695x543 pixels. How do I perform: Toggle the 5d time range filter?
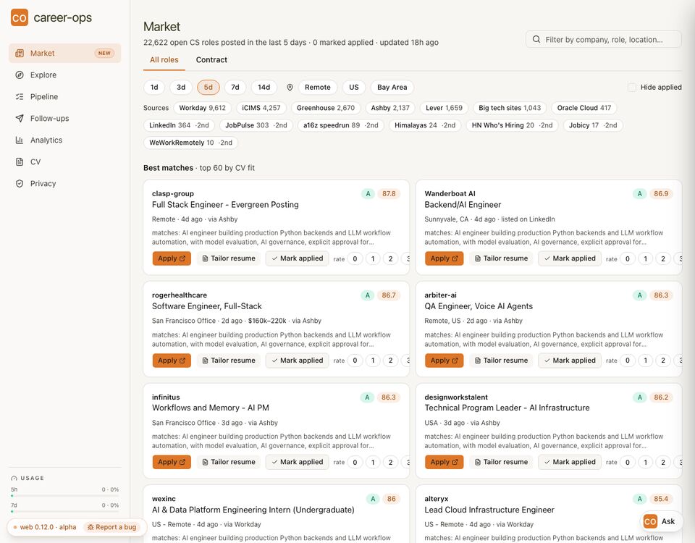(x=208, y=88)
